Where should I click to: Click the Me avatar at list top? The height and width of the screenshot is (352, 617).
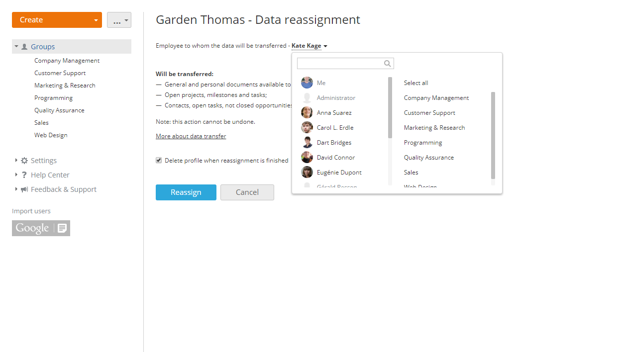click(307, 83)
